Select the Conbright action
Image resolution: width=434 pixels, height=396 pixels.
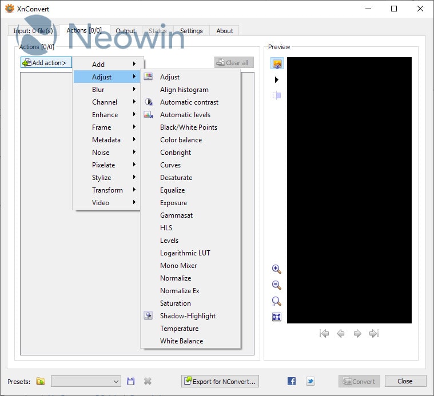[x=190, y=153]
